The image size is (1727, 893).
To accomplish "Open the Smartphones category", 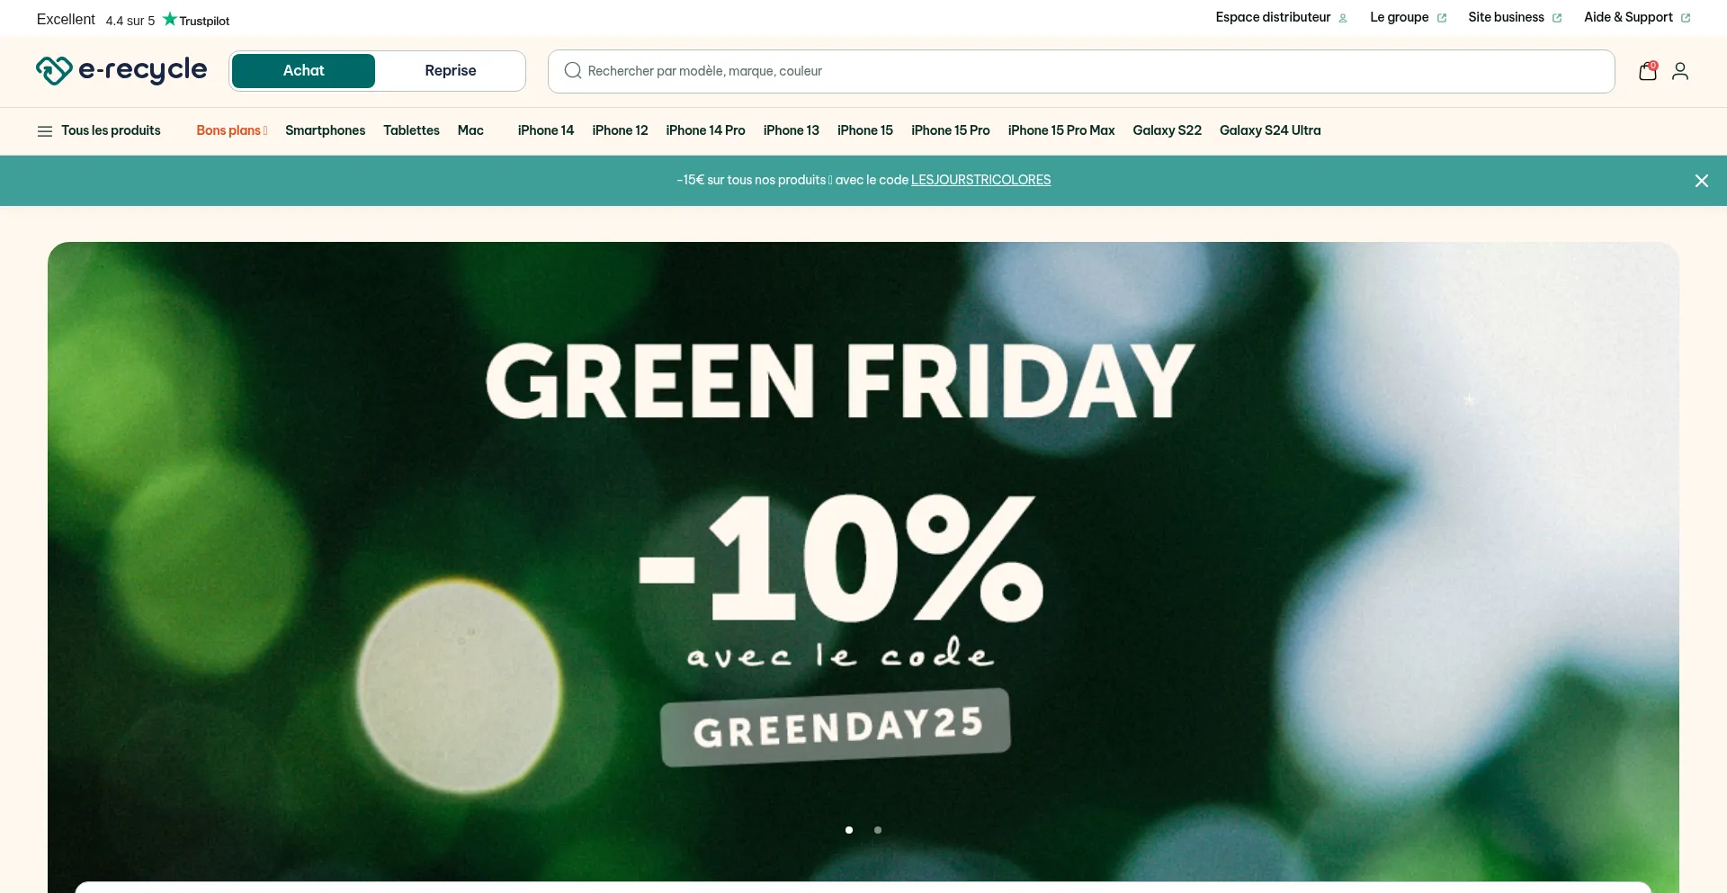I will [x=326, y=130].
